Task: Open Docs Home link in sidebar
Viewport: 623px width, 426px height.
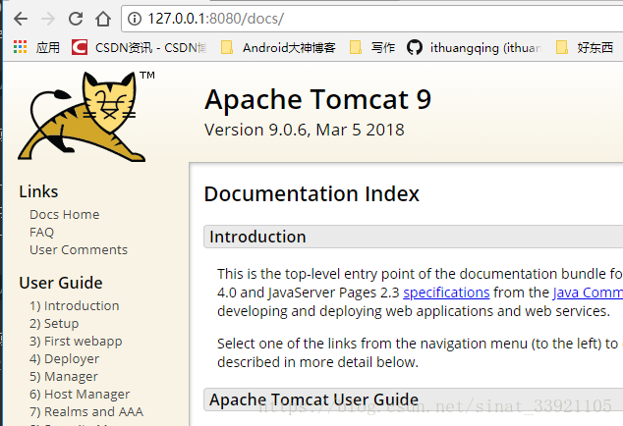Action: [x=65, y=214]
